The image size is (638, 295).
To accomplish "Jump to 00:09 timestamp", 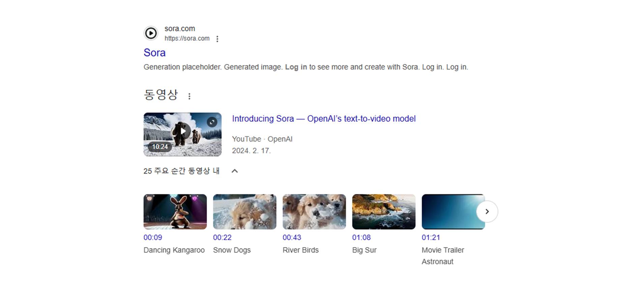I will (x=153, y=237).
